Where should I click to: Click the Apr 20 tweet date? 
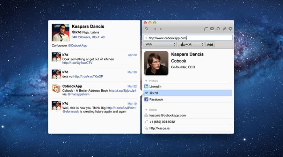pos(132,55)
